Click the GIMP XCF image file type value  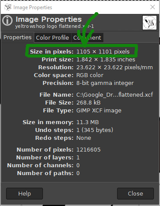99,111
